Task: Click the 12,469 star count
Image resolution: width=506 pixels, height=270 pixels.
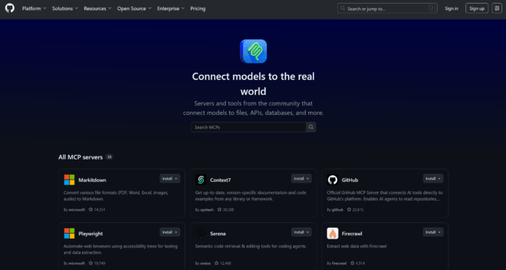Action: (225, 263)
